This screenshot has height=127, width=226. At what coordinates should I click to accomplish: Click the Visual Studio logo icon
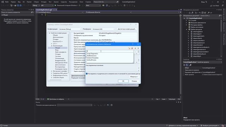[x=2, y=2]
